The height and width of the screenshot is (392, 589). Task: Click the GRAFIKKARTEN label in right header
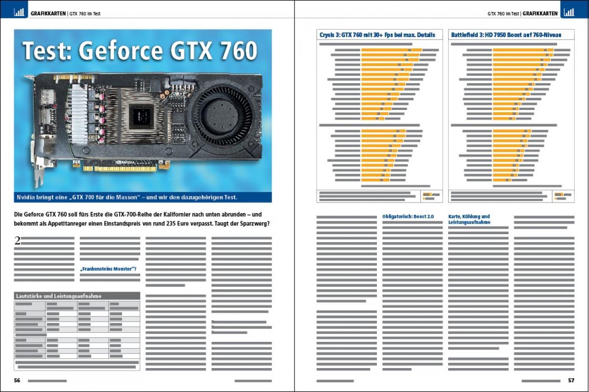pos(540,14)
